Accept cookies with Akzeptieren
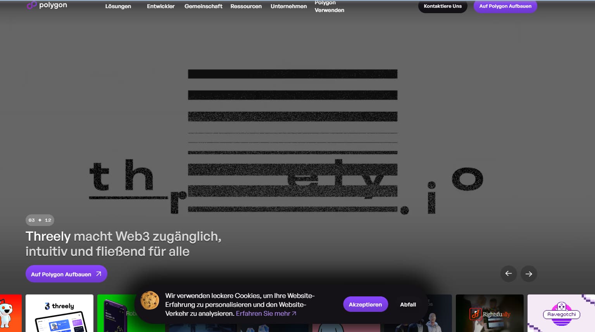 [366, 305]
